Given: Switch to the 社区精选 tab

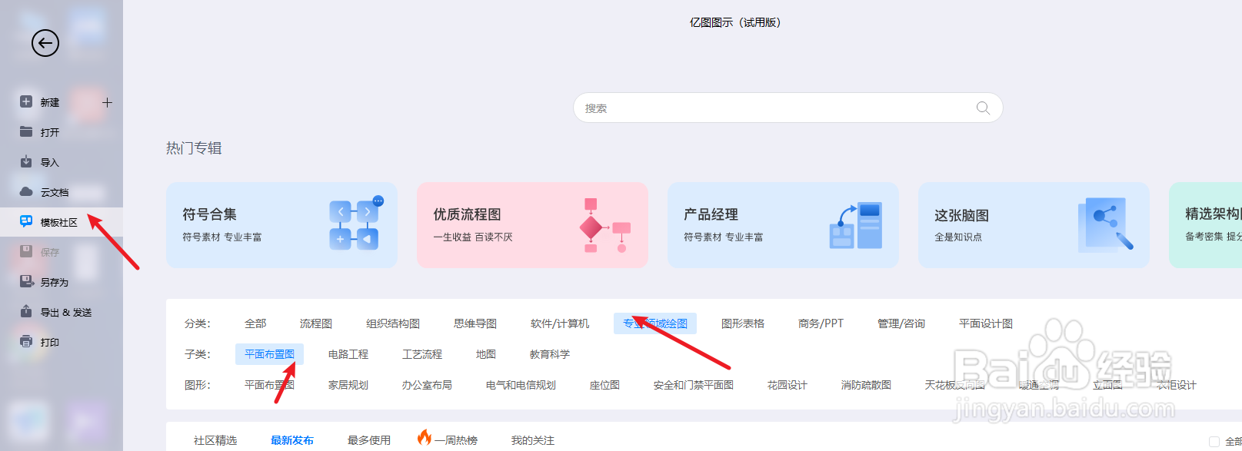Looking at the screenshot, I should [215, 440].
